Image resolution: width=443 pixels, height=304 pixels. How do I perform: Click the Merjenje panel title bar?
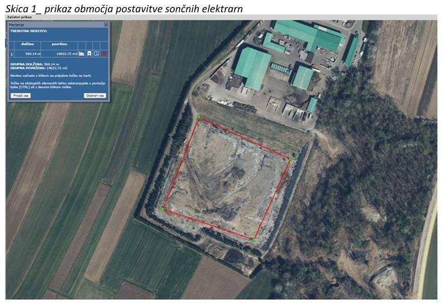click(x=56, y=24)
